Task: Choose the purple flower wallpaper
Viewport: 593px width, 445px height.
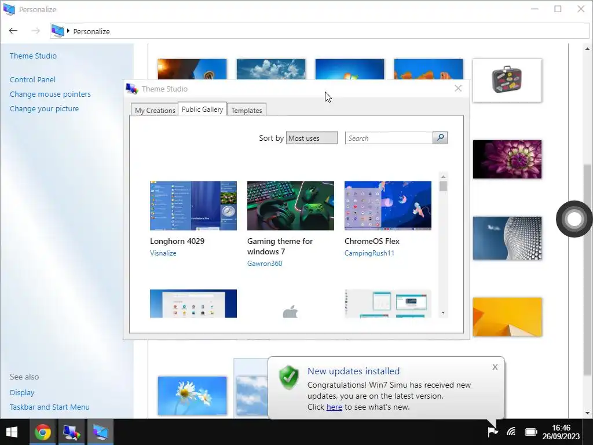Action: 507,159
